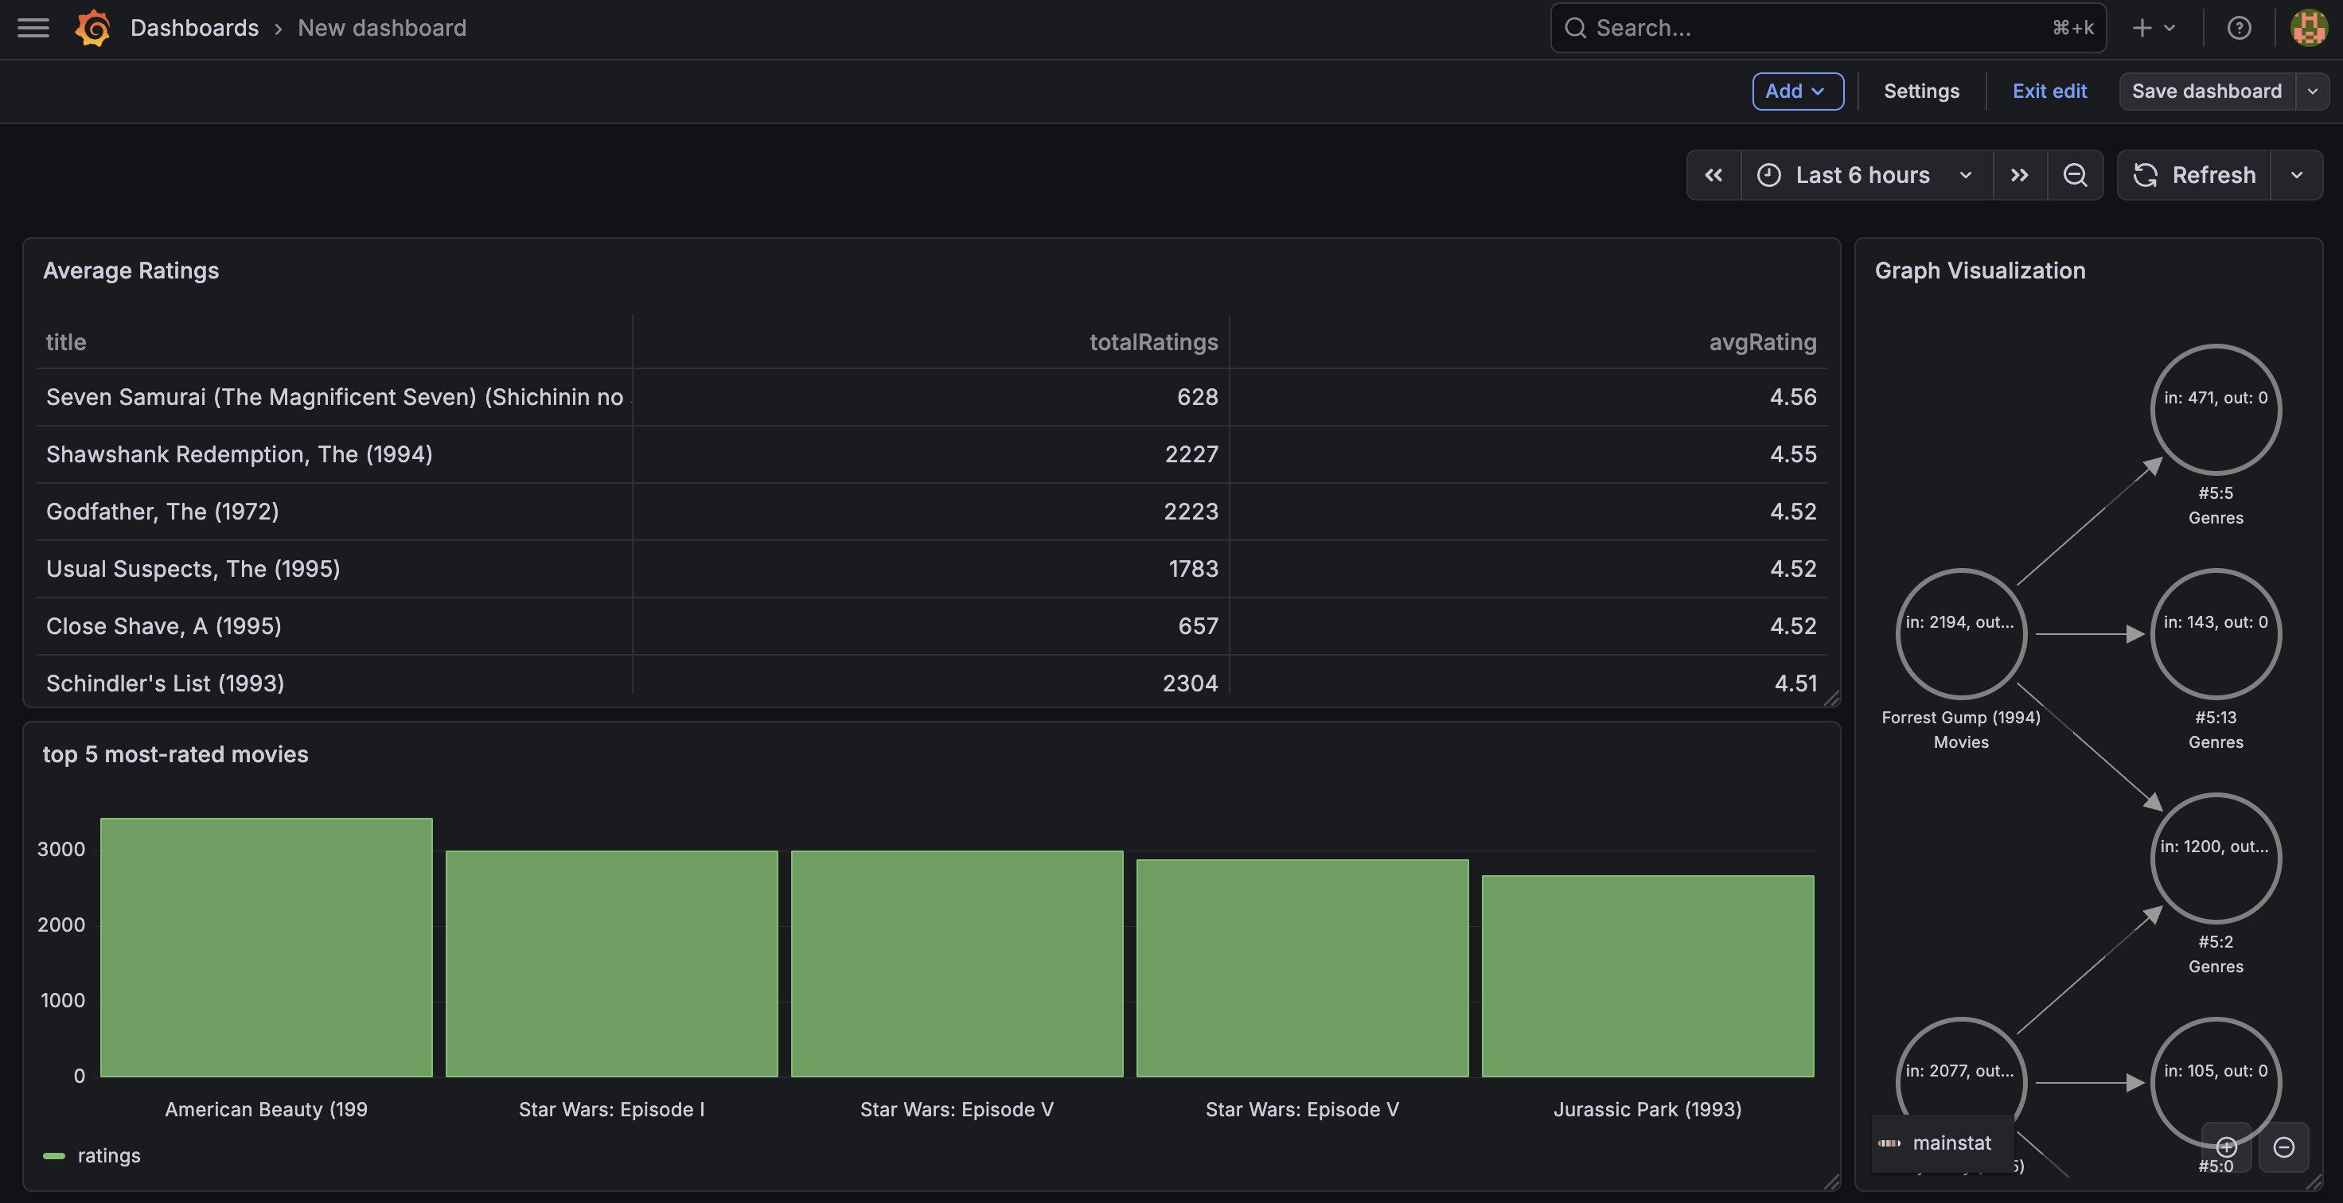Click the 1783 totalRatings value
Screen dimensions: 2343x1203
[x=1193, y=568]
